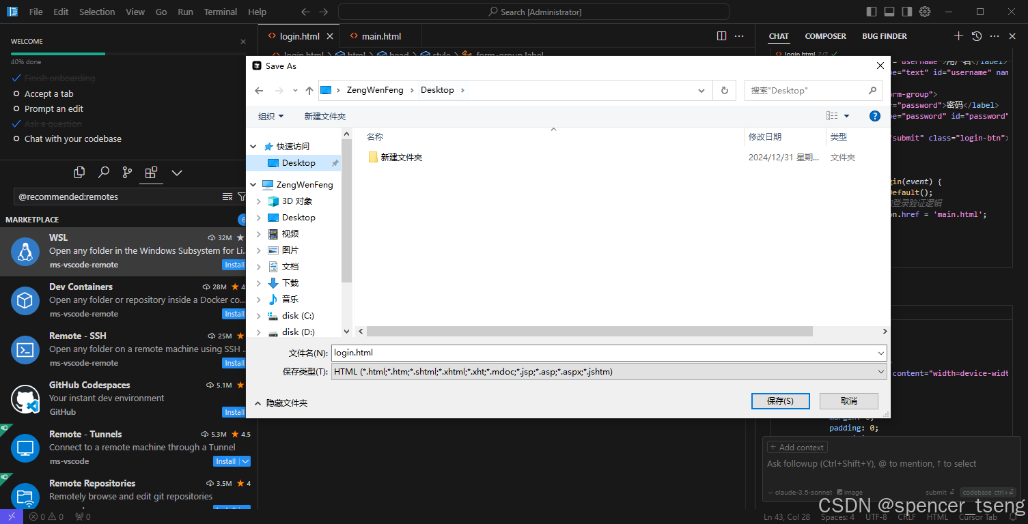Switch to the COMPOSER tab

[x=825, y=36]
